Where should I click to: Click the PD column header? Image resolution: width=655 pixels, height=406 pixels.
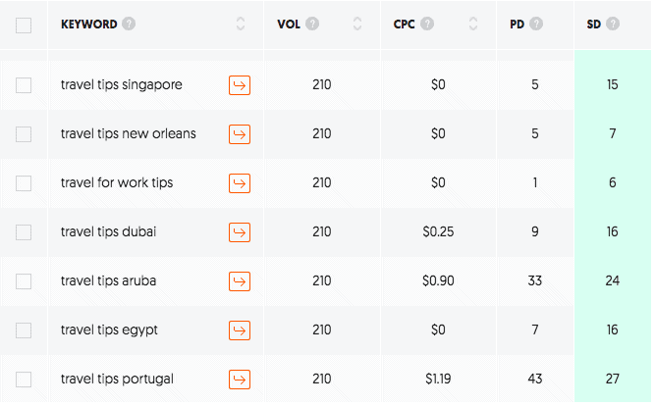pos(518,25)
